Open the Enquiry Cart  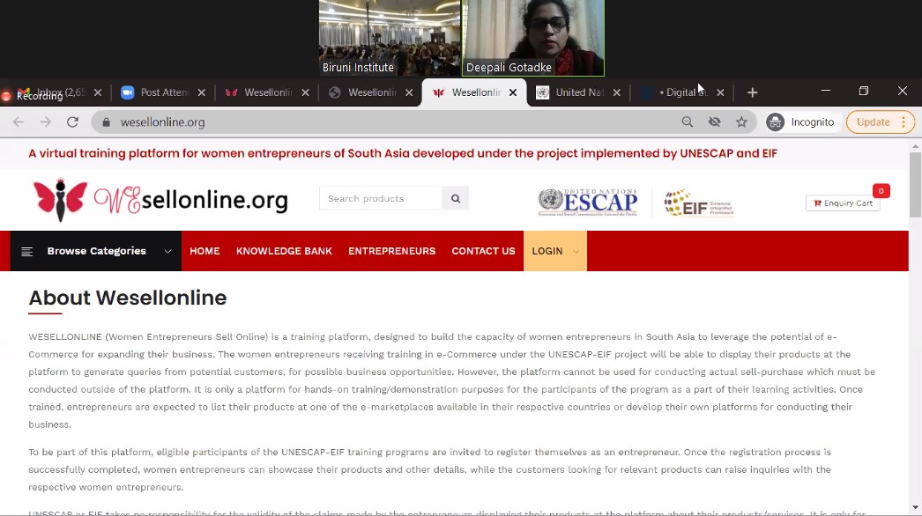(843, 203)
